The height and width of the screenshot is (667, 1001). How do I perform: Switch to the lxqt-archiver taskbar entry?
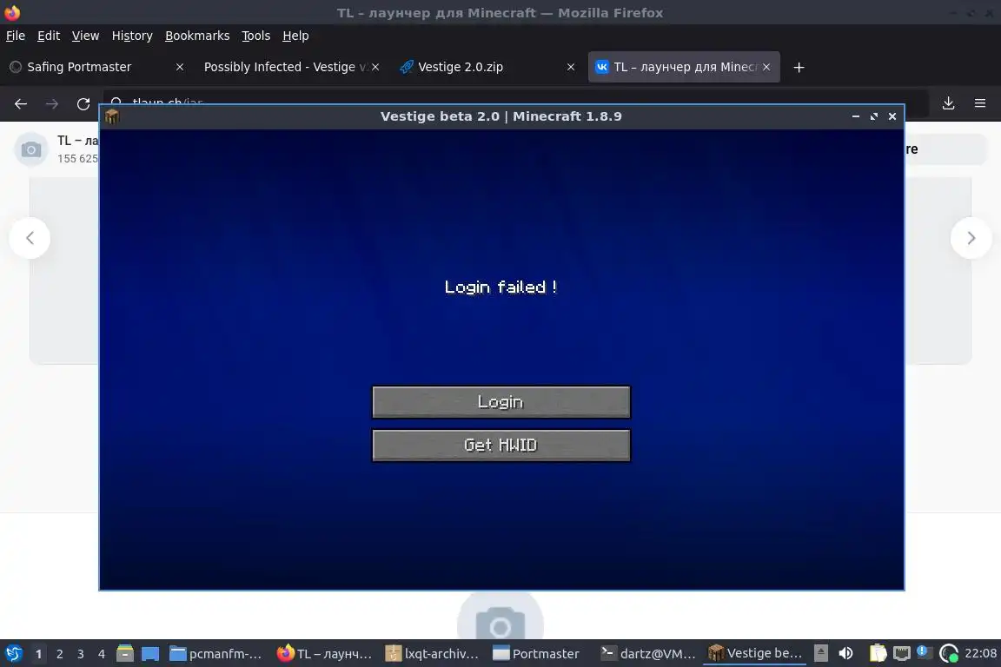tap(432, 654)
